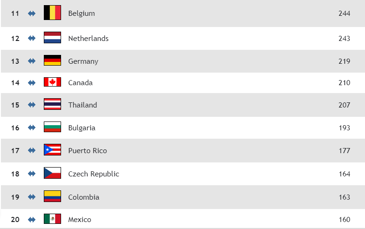This screenshot has height=229, width=365.
Task: Open the Netherlands team link
Action: point(88,39)
